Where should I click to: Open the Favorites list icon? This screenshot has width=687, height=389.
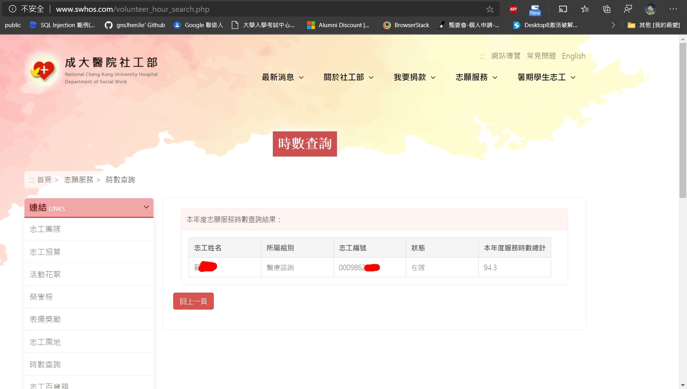(585, 9)
